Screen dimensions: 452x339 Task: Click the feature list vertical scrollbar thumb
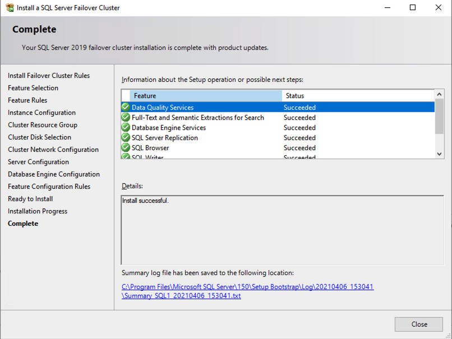click(439, 117)
